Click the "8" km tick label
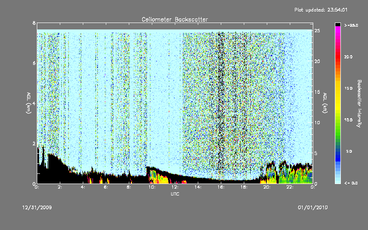 point(34,23)
